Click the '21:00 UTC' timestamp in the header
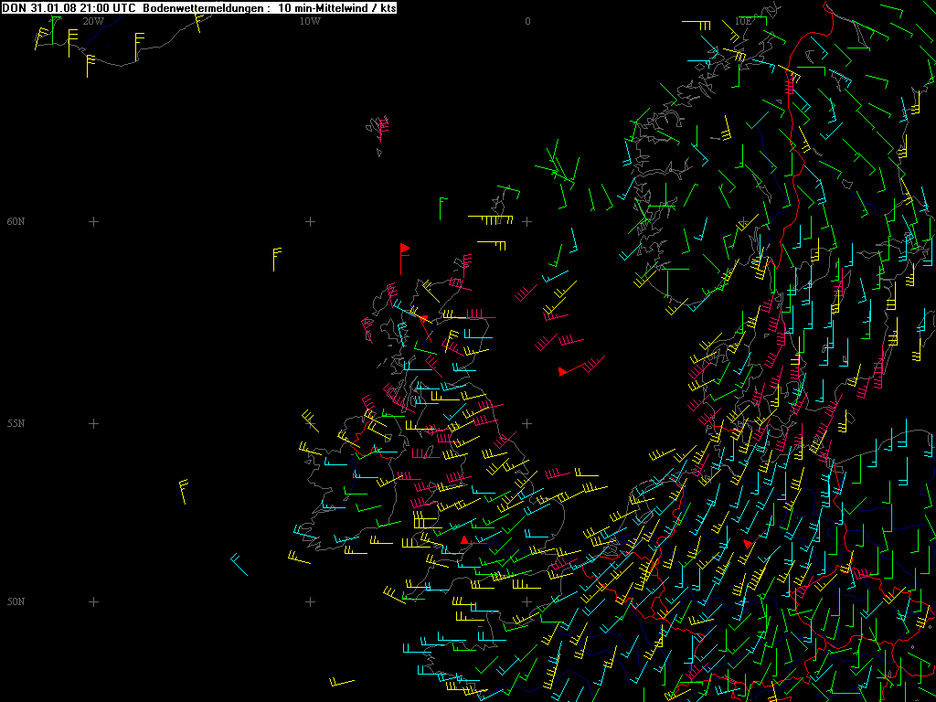The height and width of the screenshot is (702, 936). (108, 7)
